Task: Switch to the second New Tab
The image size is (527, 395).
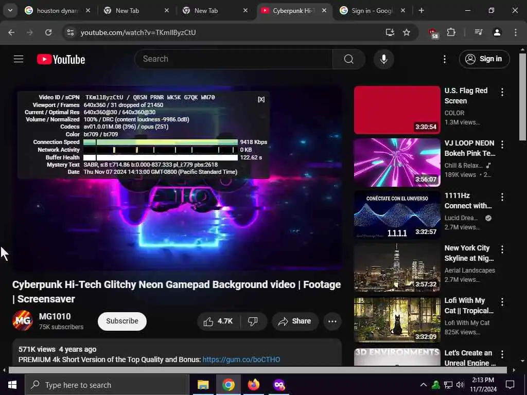Action: (215, 11)
